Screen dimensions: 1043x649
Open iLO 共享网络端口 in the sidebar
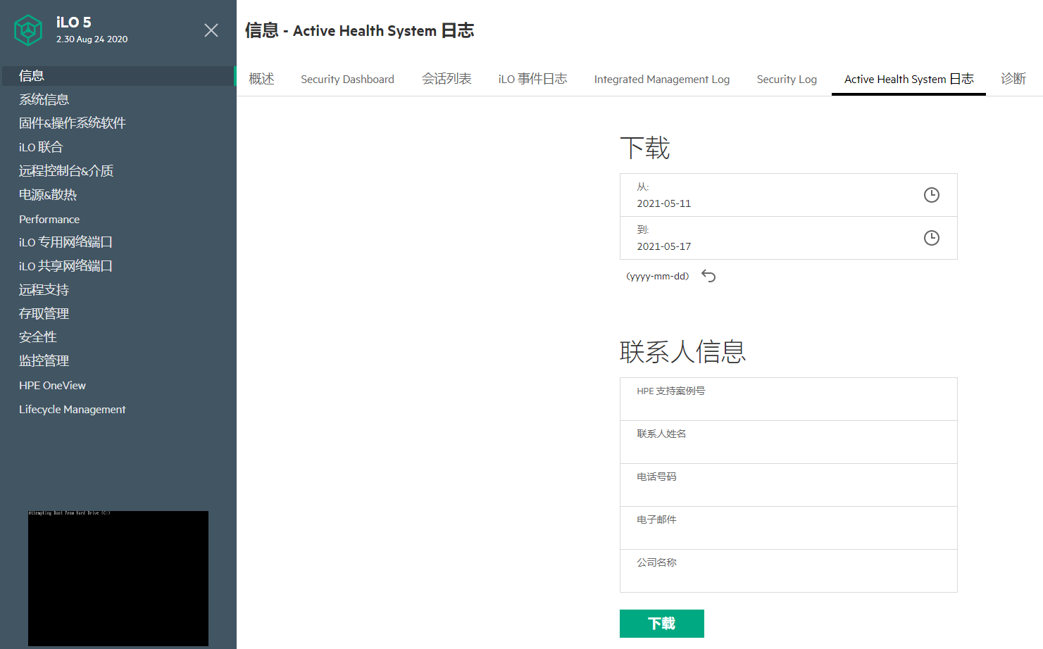[x=65, y=266]
